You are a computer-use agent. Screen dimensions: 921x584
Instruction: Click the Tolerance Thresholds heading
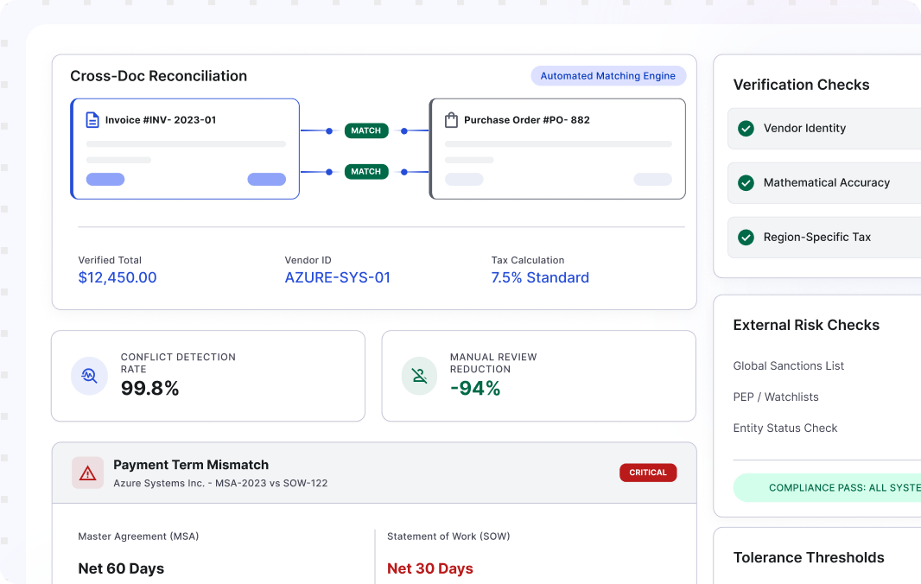[808, 557]
